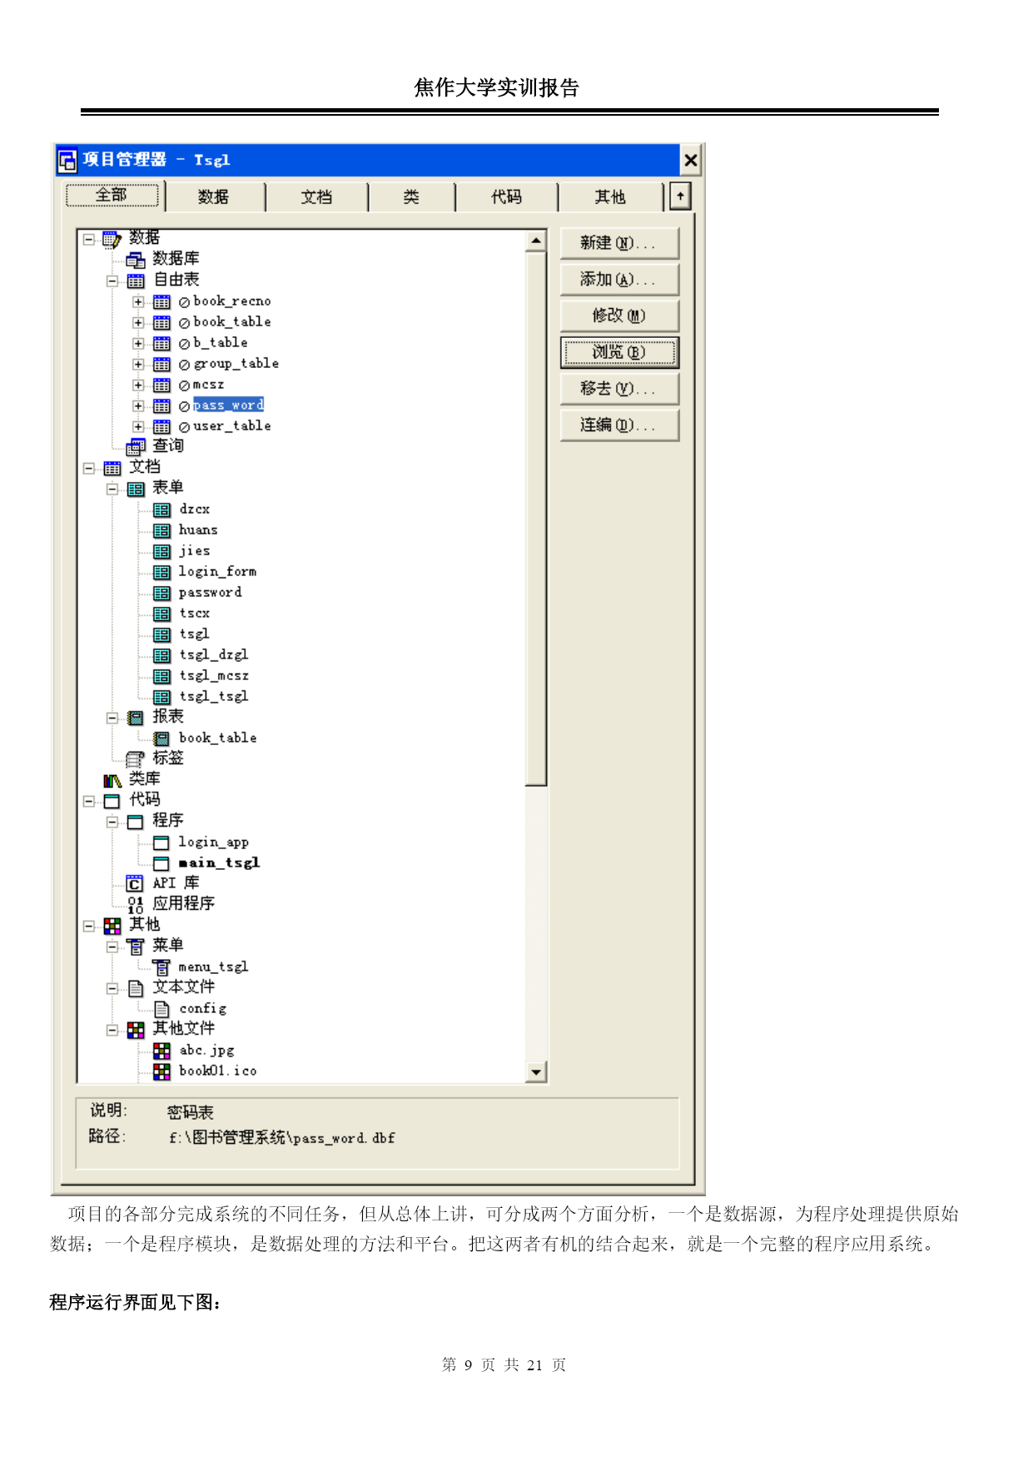This screenshot has height=1461, width=1033.
Task: Click the tree list scroll-up arrow
Action: click(536, 241)
